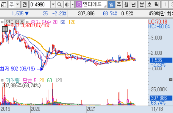The height and width of the screenshot is (113, 173).
Task: Click the 478백만 trading value text
Action: (x=157, y=13)
